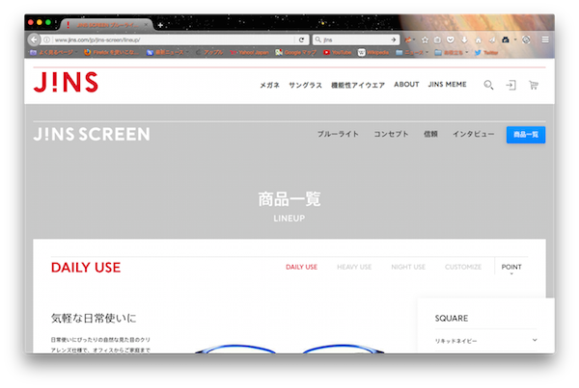
Task: Switch to the NIGHT USE tab
Action: 408,267
